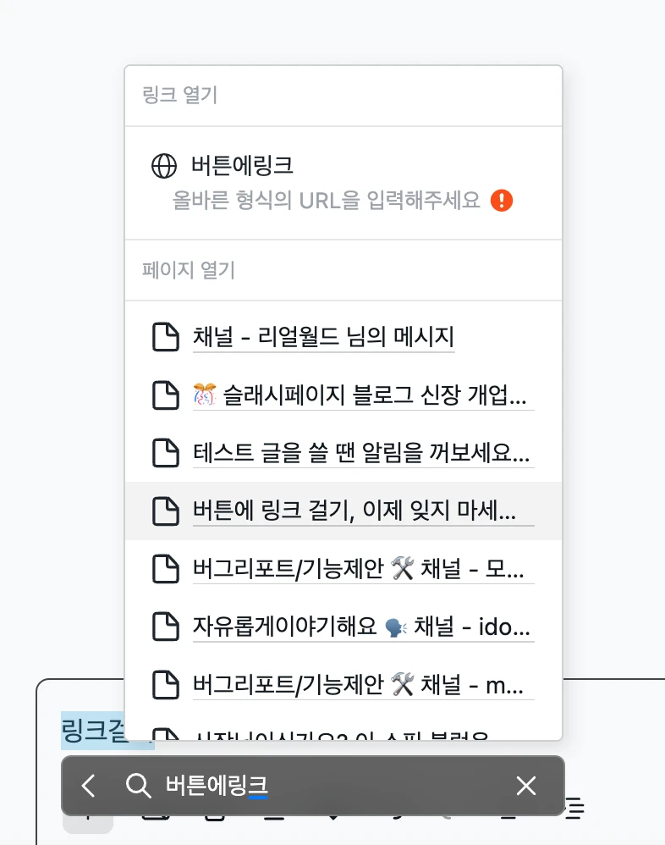Select the 버그리포트/기능제안 채널 - 모 page

tap(363, 569)
